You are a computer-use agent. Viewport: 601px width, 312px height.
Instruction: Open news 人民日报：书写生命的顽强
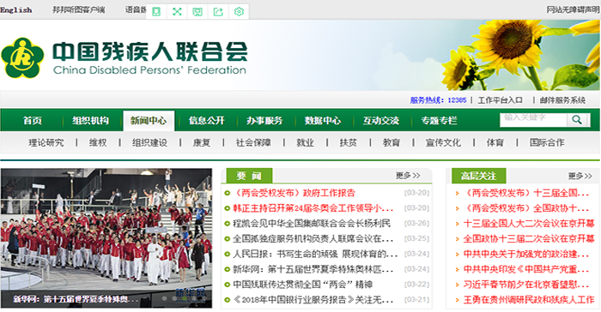pyautogui.click(x=315, y=254)
